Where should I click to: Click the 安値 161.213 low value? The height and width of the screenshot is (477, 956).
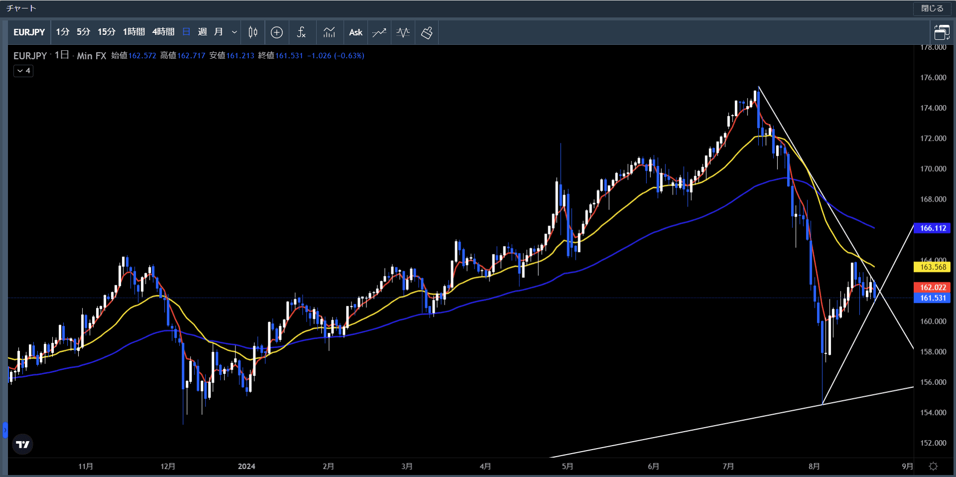232,56
